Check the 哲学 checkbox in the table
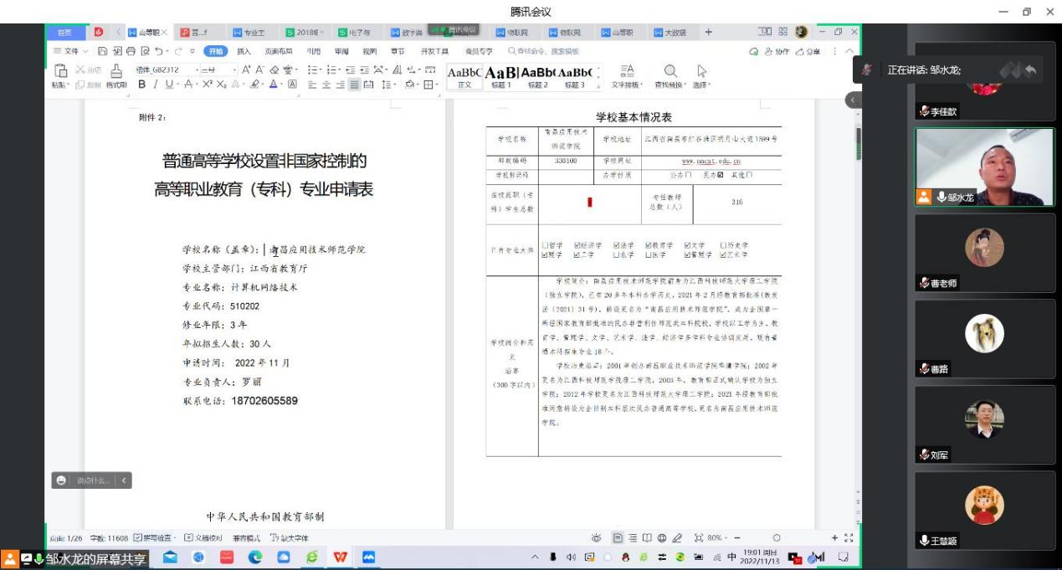The width and height of the screenshot is (1062, 570). pos(546,245)
